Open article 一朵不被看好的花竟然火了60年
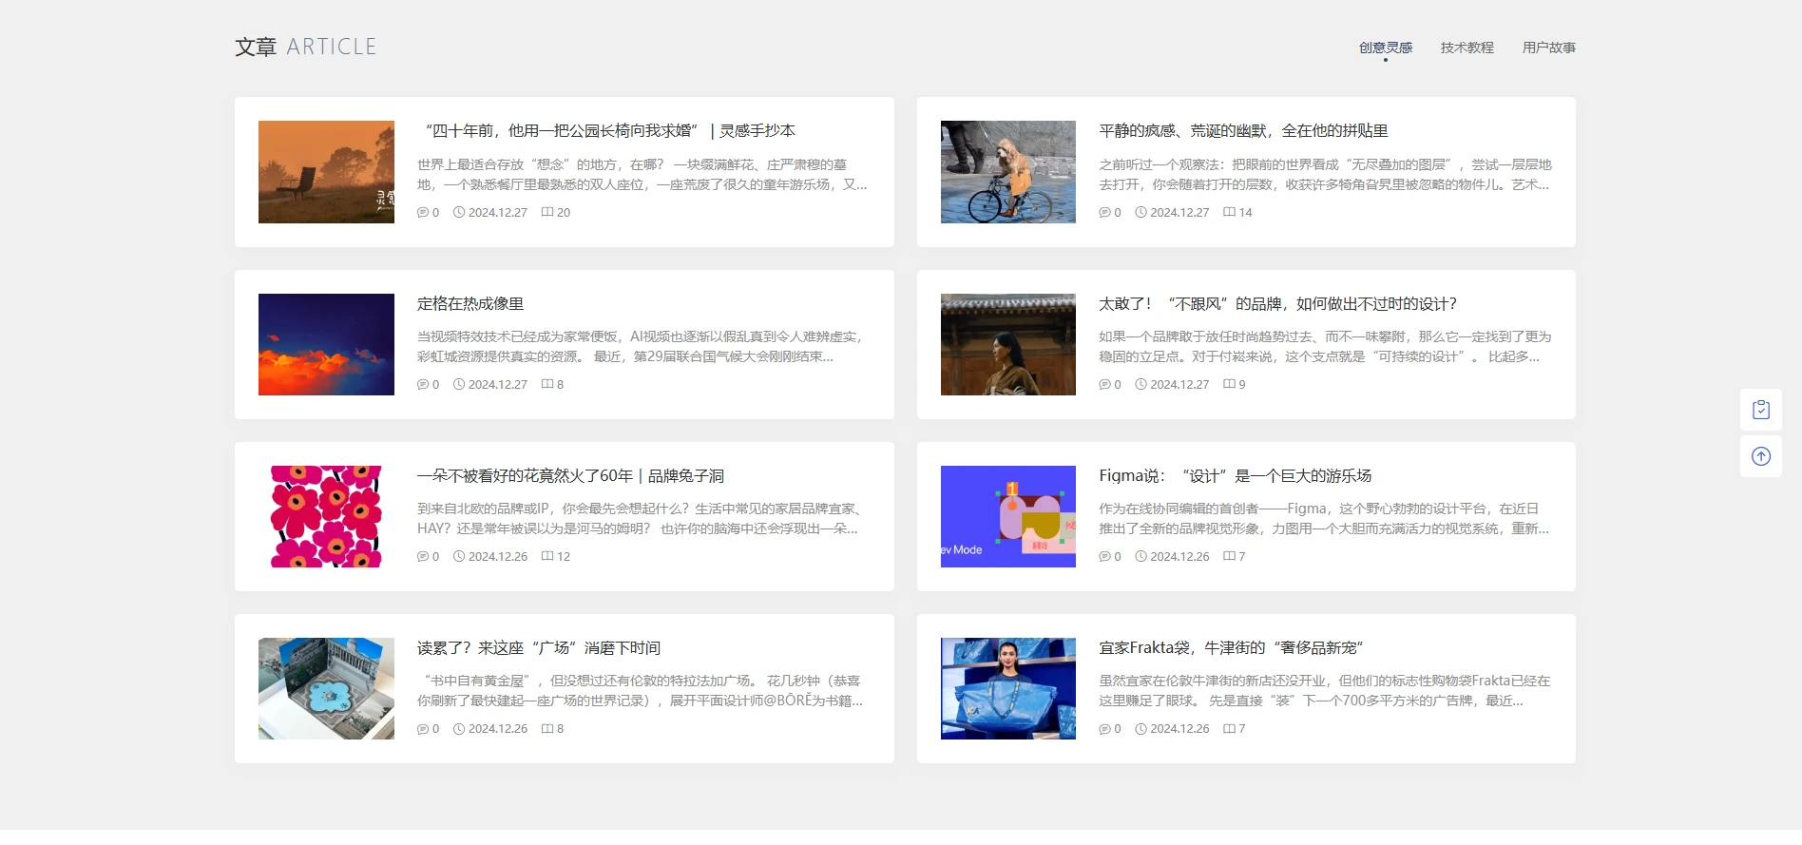The height and width of the screenshot is (845, 1802). click(x=571, y=476)
